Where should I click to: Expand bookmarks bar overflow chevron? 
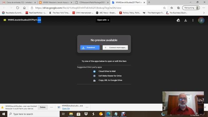204,13
